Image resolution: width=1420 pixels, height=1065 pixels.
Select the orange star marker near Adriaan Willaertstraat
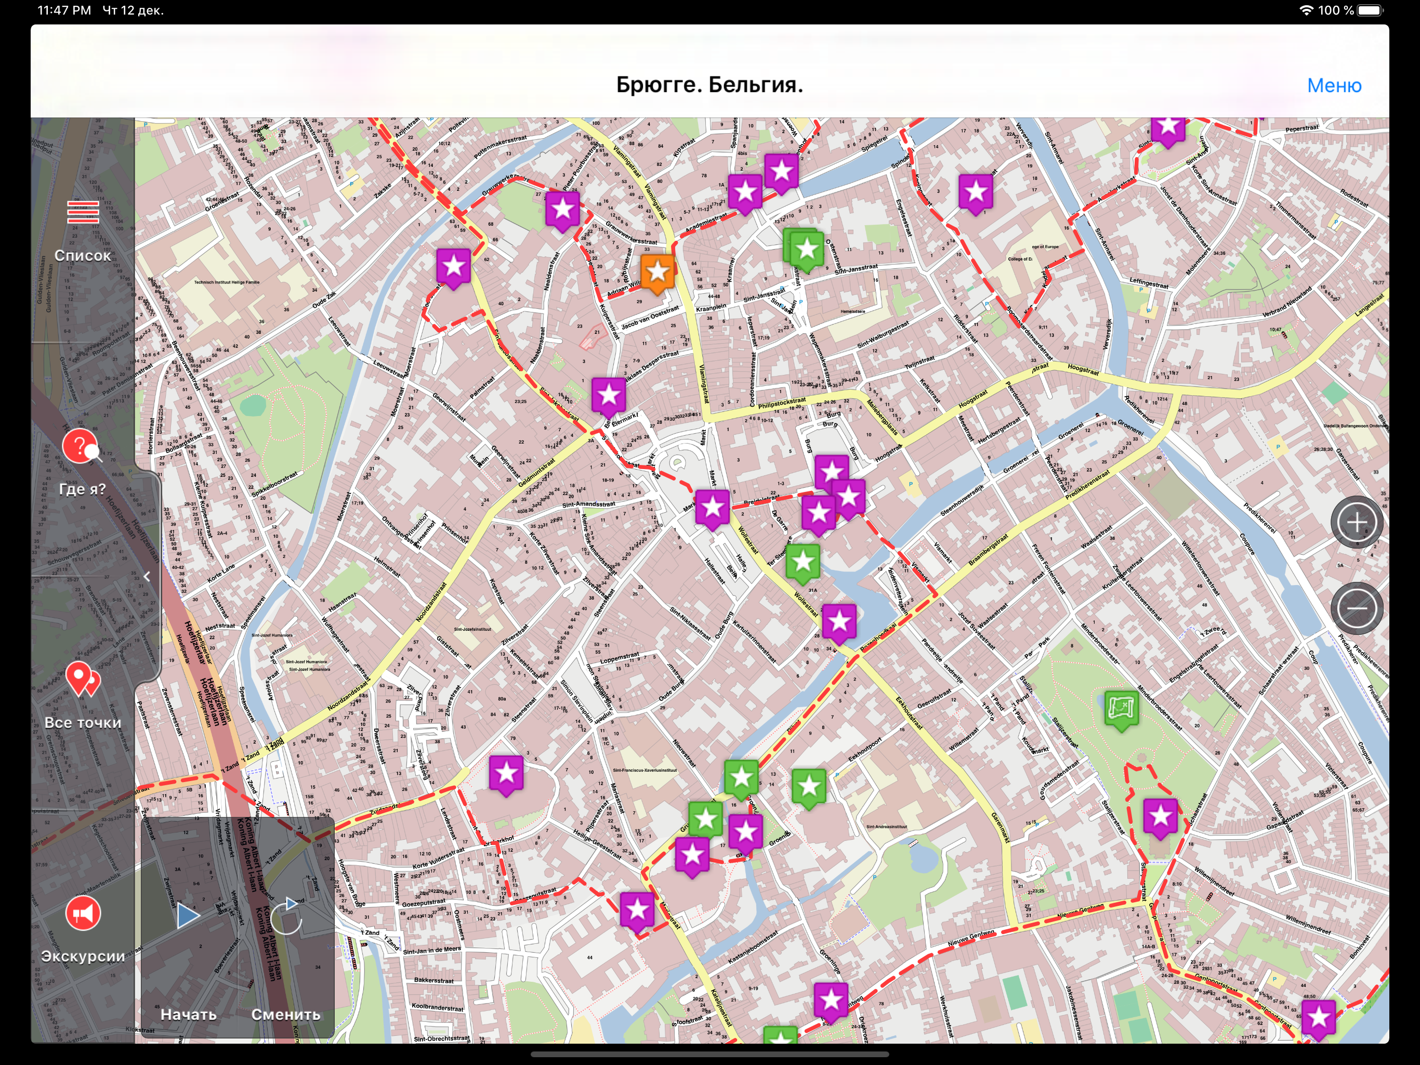tap(658, 273)
